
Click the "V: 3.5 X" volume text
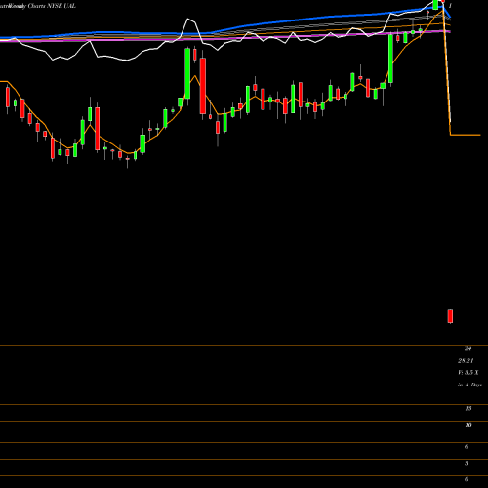tap(468, 372)
